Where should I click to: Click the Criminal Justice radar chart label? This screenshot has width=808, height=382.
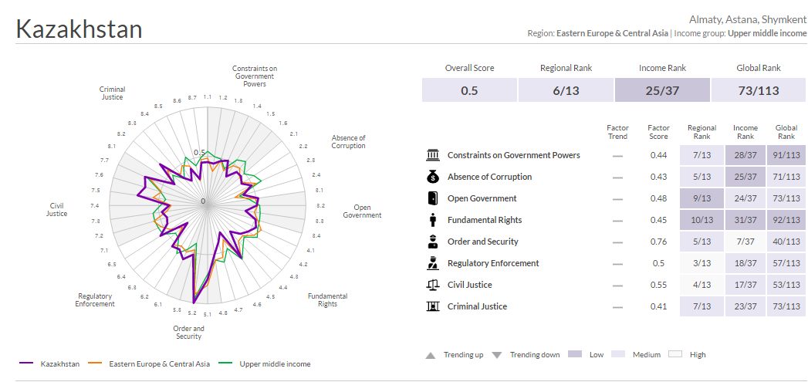(112, 93)
